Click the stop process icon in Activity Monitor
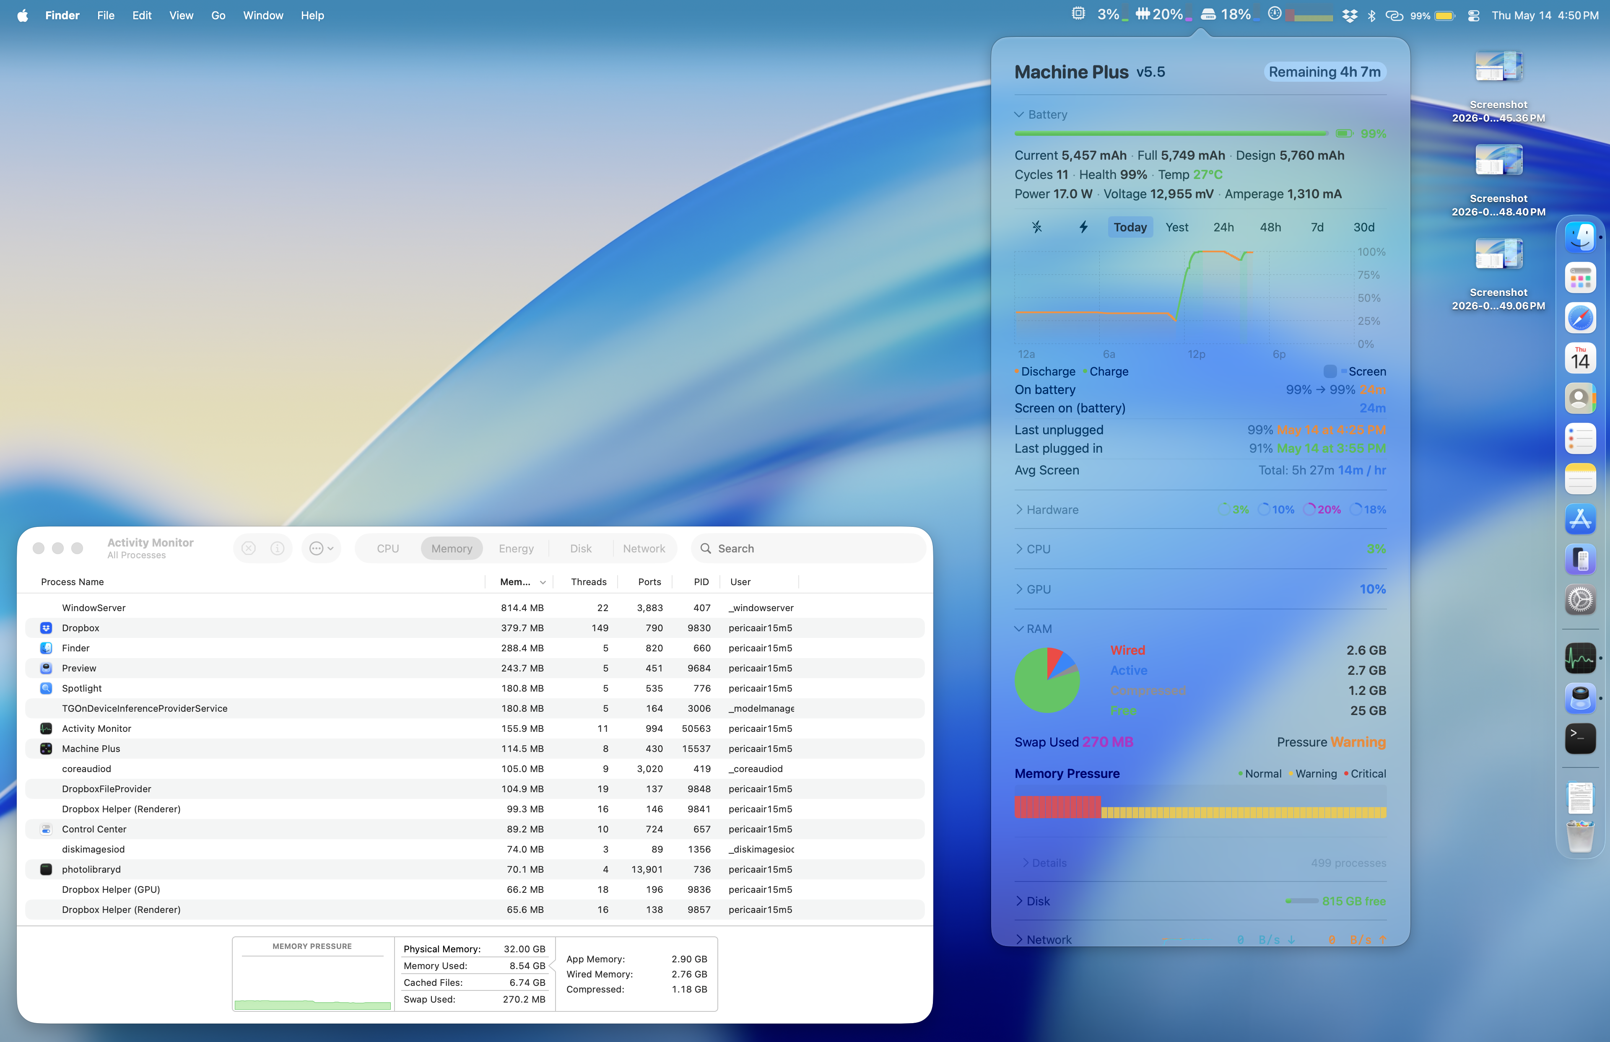This screenshot has height=1042, width=1610. (248, 548)
